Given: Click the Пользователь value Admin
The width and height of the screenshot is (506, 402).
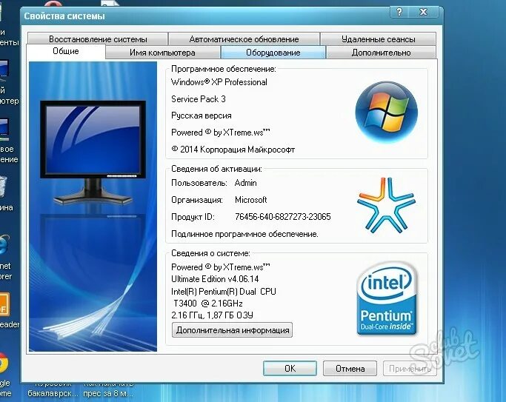Looking at the screenshot, I should pyautogui.click(x=245, y=183).
